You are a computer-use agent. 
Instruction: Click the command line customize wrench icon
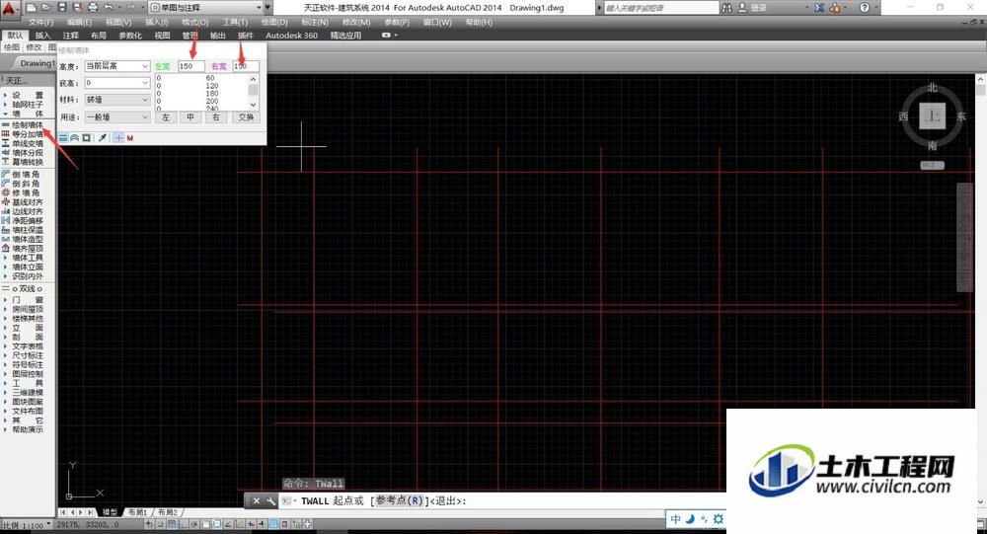(x=270, y=501)
